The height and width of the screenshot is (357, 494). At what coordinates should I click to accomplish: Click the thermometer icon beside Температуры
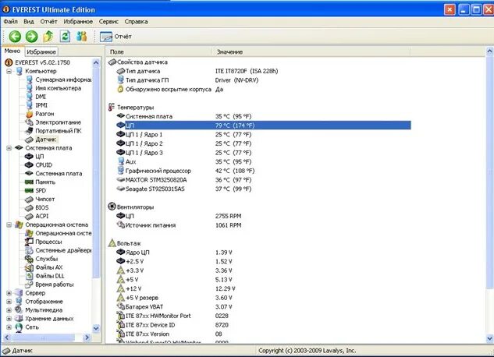coord(112,108)
